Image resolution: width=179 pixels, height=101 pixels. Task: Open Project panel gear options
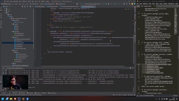[x=30, y=6]
